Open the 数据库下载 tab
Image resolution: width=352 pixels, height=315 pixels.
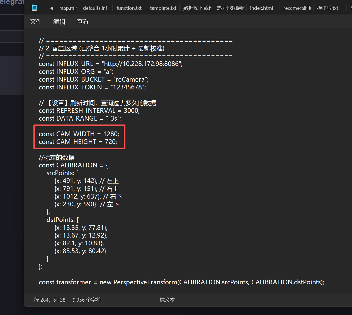coord(197,8)
